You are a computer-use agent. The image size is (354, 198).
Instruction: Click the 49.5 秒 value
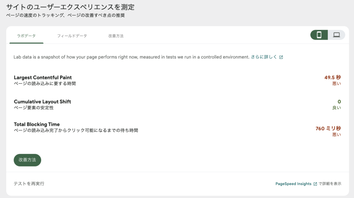[333, 78]
